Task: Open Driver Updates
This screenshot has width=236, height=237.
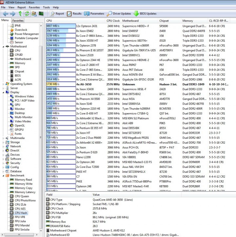Action: click(x=119, y=14)
